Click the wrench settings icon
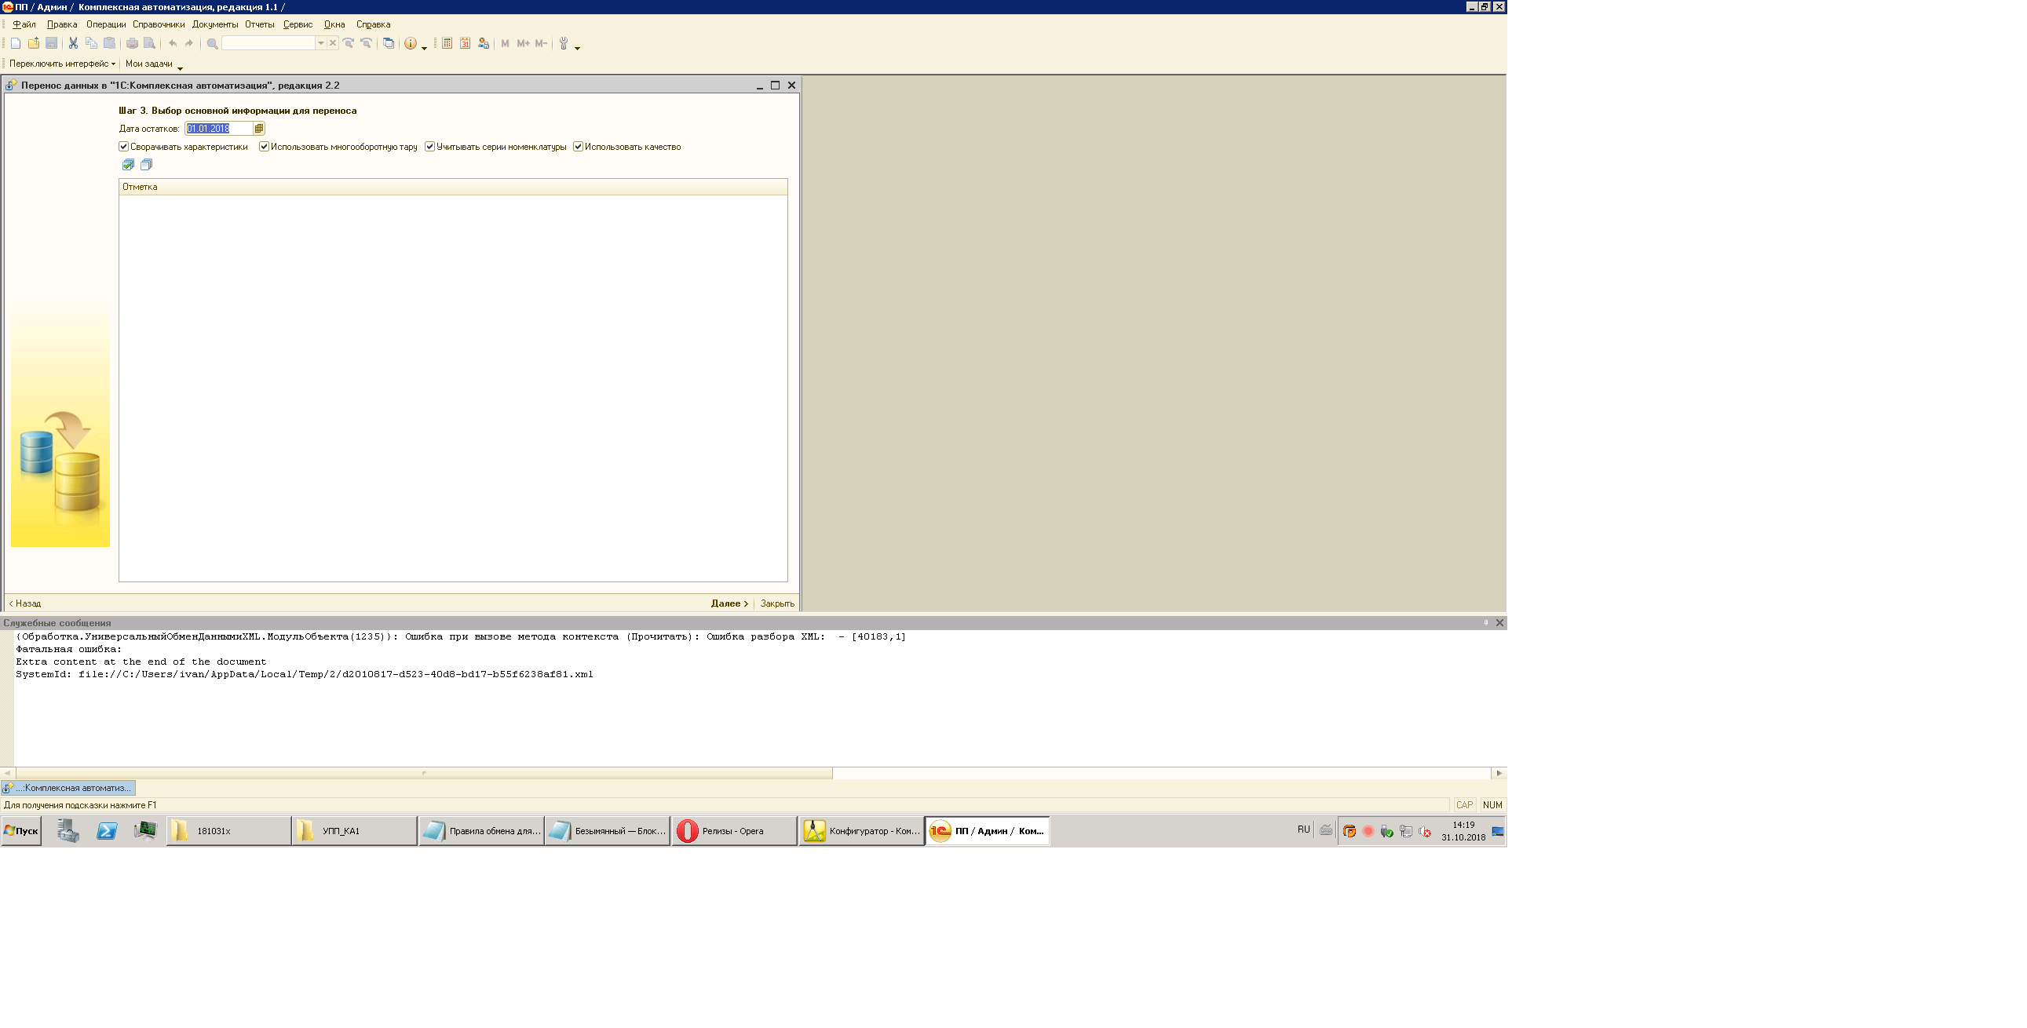The width and height of the screenshot is (2027, 1028). click(564, 43)
